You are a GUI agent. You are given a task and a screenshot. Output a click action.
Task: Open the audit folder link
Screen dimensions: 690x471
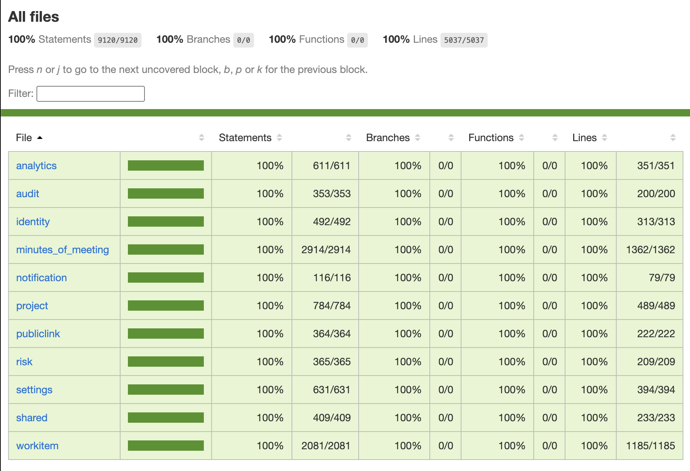click(x=28, y=194)
